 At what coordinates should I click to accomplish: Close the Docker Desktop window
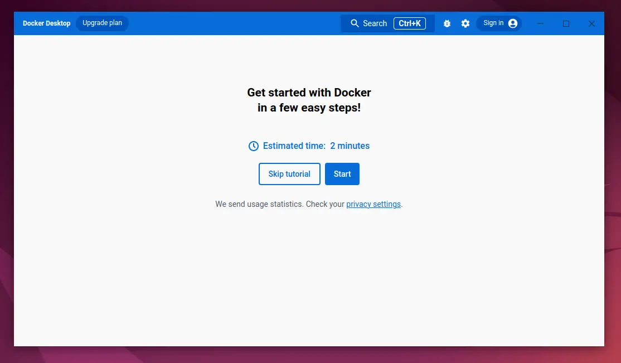click(x=591, y=23)
